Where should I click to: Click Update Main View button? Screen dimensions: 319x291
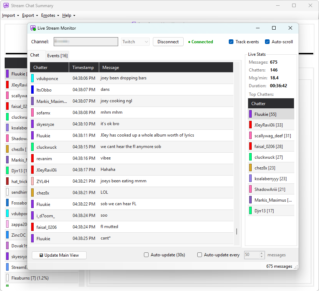pyautogui.click(x=59, y=255)
